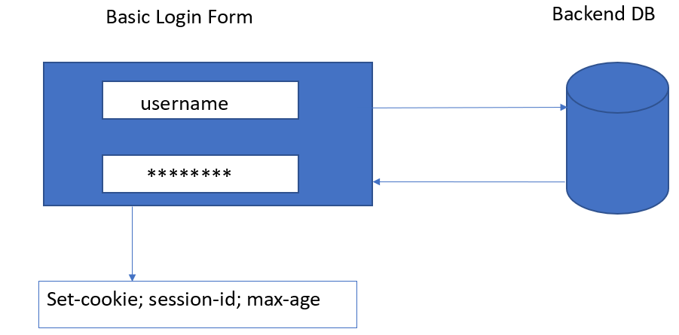Click the return arrowhead pointing at login form
The width and height of the screenshot is (679, 335).
(x=377, y=181)
